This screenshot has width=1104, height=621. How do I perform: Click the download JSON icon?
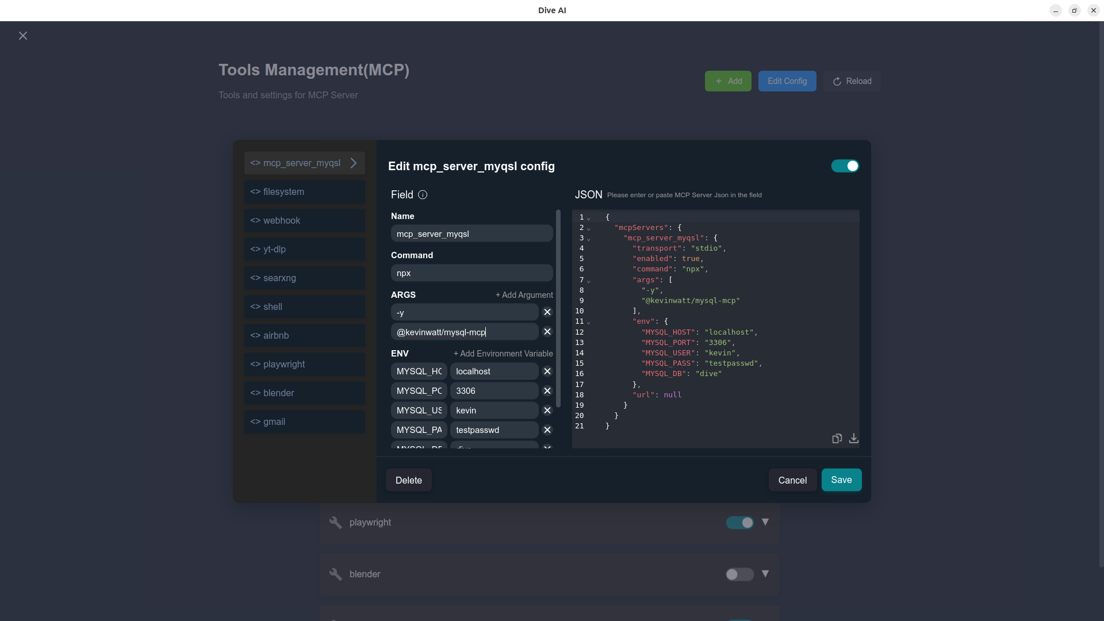tap(854, 439)
